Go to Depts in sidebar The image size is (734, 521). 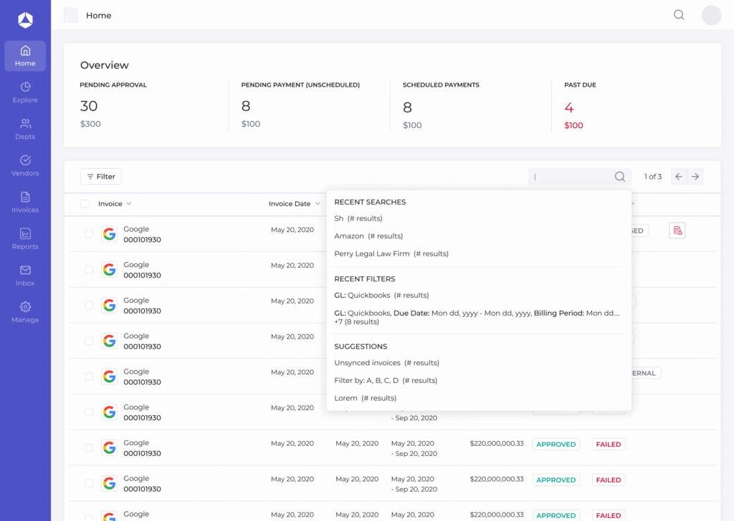(x=25, y=129)
